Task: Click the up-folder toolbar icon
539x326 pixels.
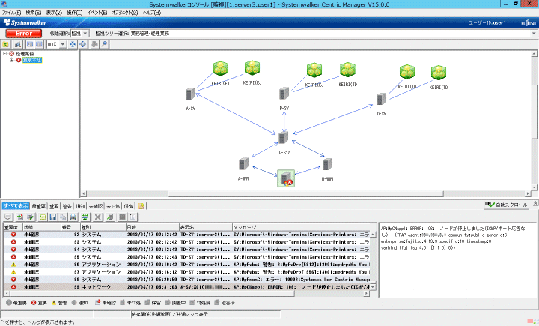Action: pyautogui.click(x=5, y=44)
